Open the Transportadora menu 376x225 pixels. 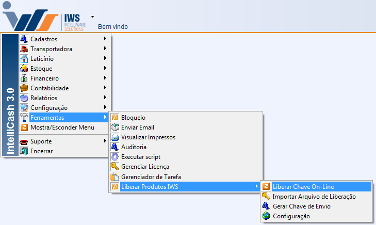[64, 49]
